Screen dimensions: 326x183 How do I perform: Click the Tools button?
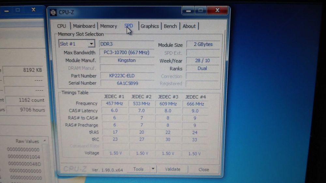coord(139,169)
